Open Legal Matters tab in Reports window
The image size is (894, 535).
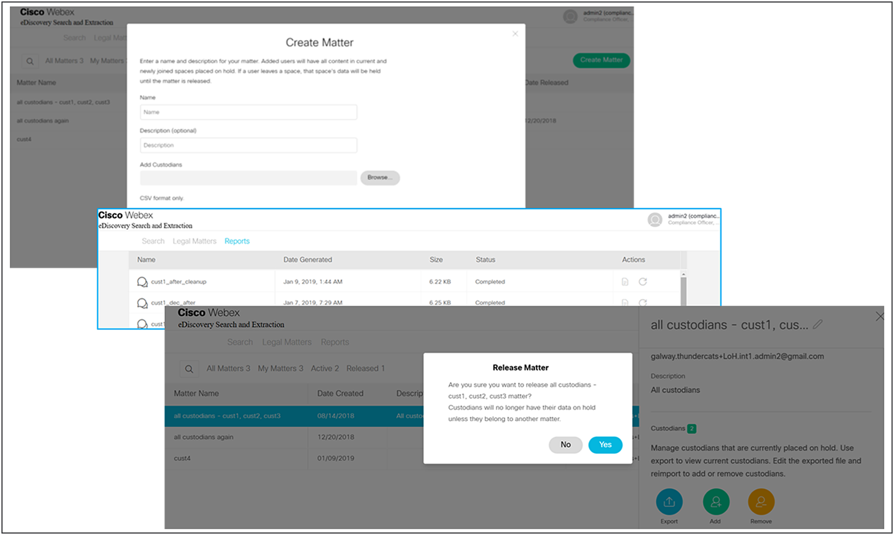[x=195, y=241]
